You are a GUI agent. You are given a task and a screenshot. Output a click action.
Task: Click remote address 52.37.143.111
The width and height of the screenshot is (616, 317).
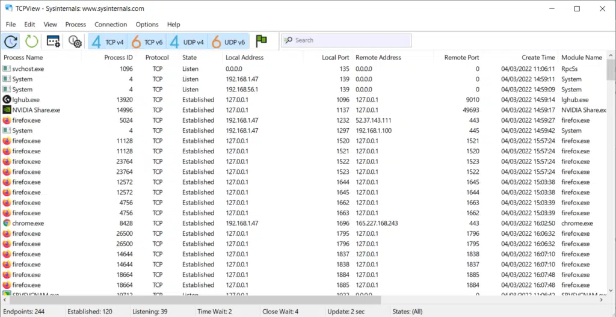pyautogui.click(x=373, y=120)
